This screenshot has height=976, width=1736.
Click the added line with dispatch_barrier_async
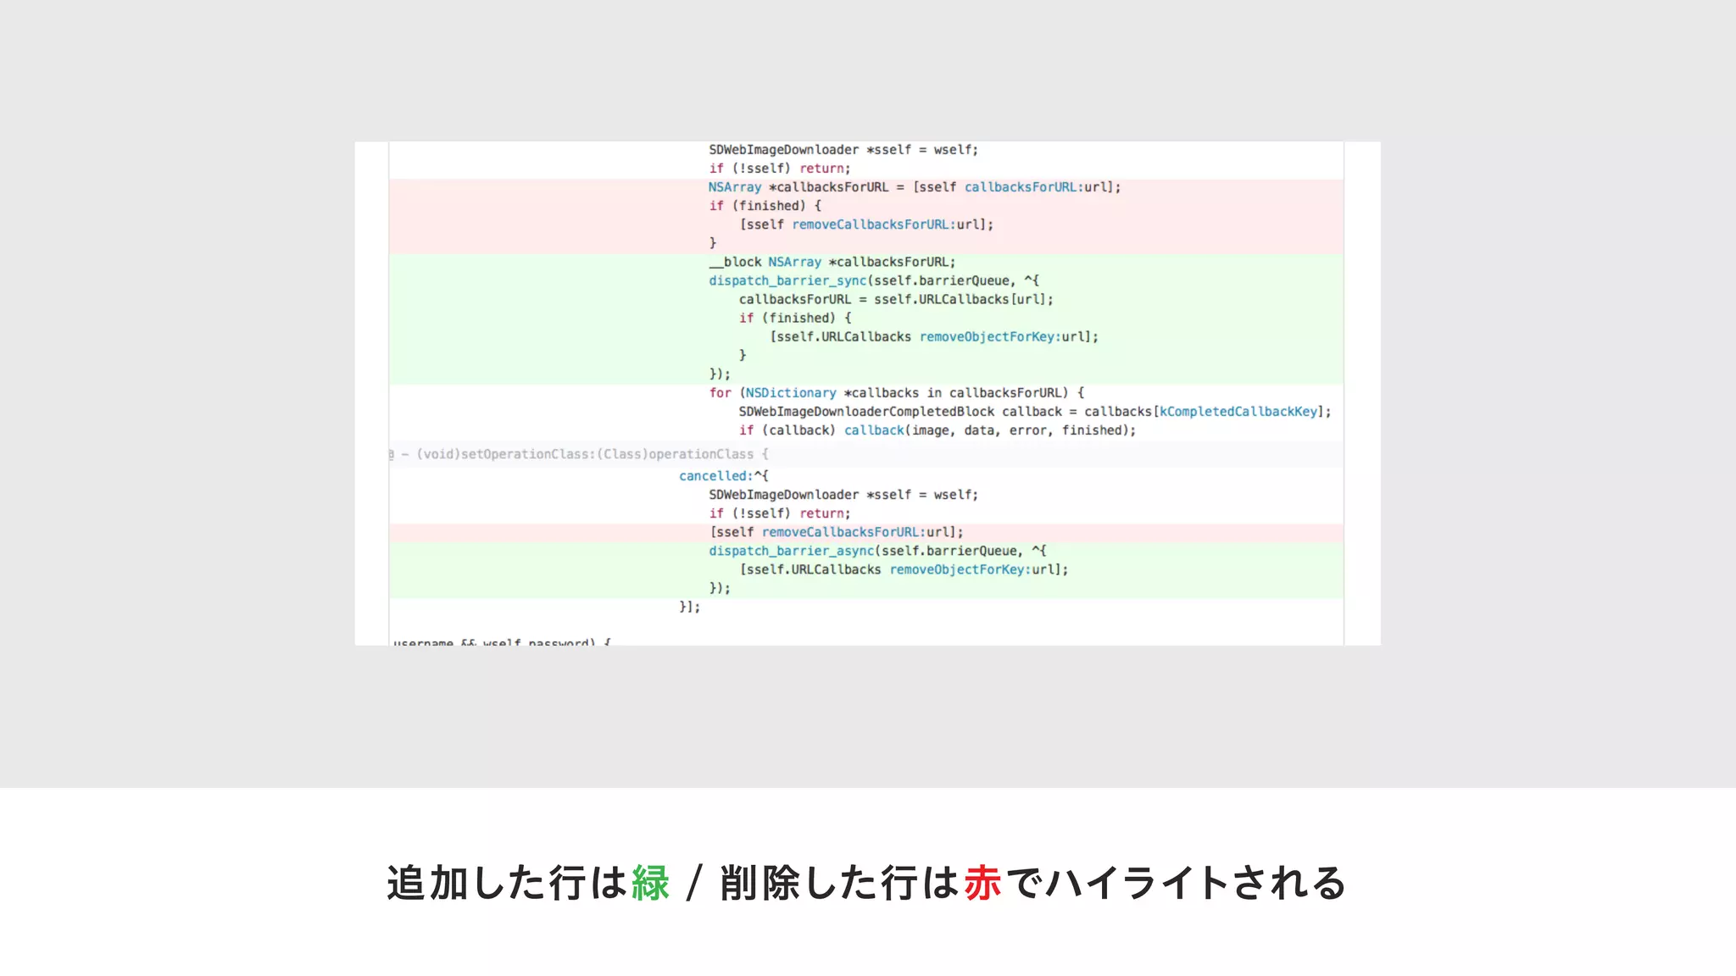click(877, 551)
